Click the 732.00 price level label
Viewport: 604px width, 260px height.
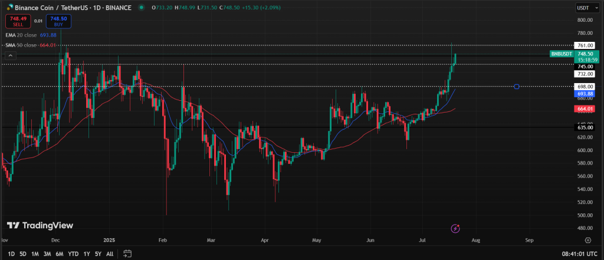click(585, 74)
